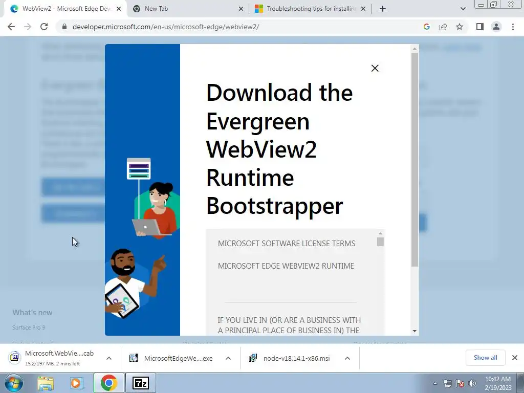Open the browser side panel

pyautogui.click(x=480, y=27)
